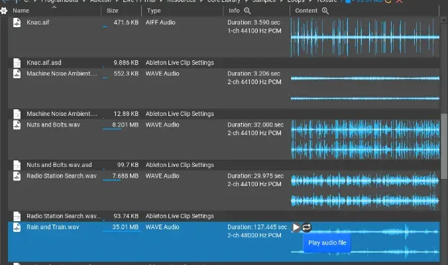The width and height of the screenshot is (448, 265).
Task: Play the Rain and Train audio file
Action: point(296,227)
